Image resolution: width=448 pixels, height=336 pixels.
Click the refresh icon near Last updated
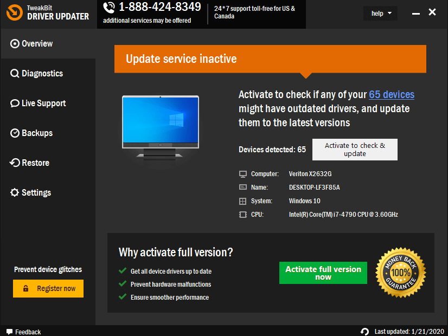[364, 332]
